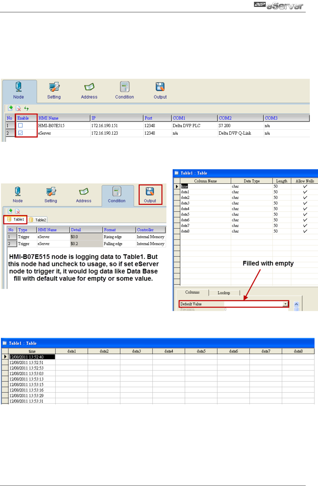
Task: Click the data8 header in records table
Action: (x=298, y=351)
